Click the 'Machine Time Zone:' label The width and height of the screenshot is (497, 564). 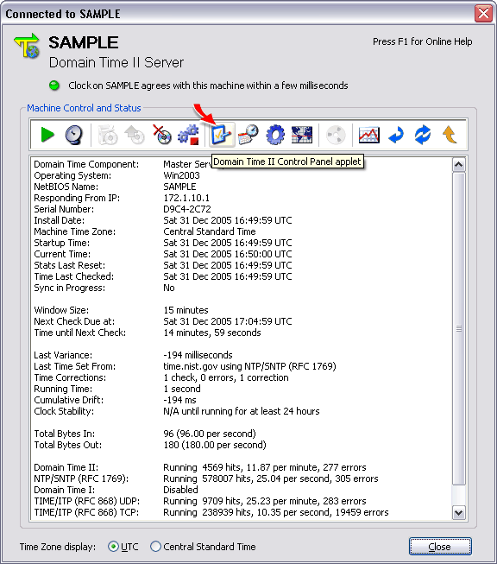click(75, 231)
